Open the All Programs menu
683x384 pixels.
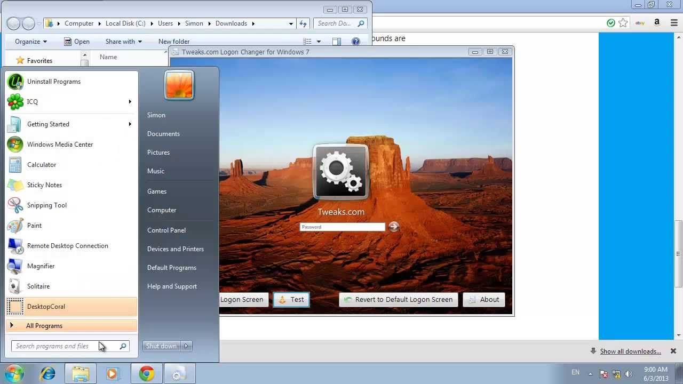tap(44, 325)
